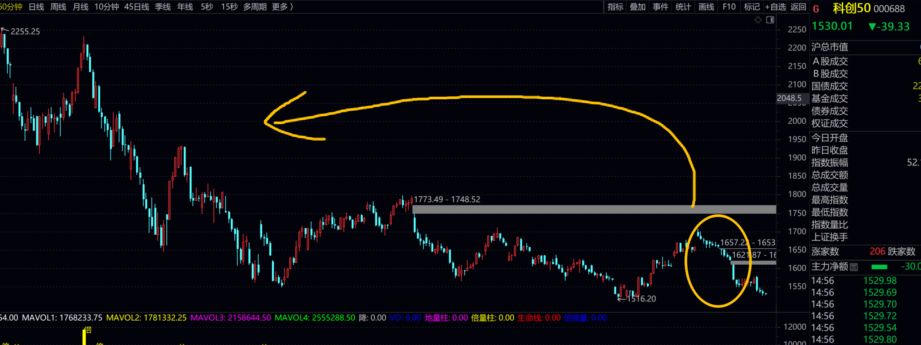Image resolution: width=921 pixels, height=345 pixels.
Task: Click the MAVOL3 indicator value
Action: (x=231, y=318)
